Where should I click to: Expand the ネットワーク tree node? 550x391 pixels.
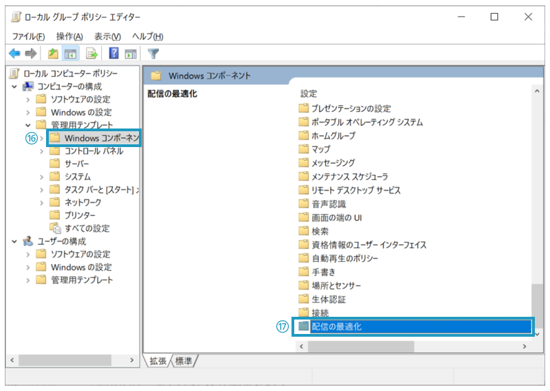tap(42, 203)
